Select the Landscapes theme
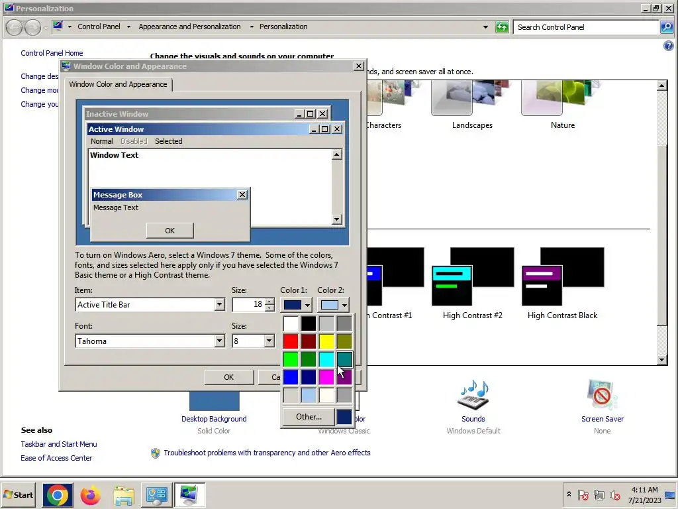This screenshot has height=509, width=678. click(472, 105)
